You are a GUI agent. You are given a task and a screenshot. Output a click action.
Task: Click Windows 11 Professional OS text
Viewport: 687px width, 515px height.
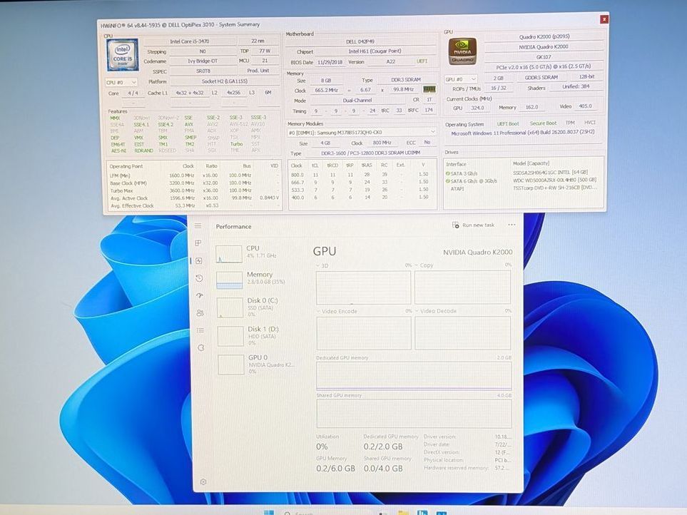(x=523, y=132)
